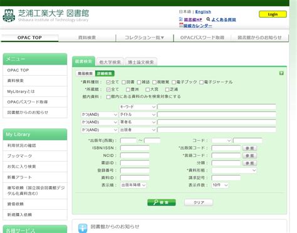Open the 著者名 field type dropdown

138,122
